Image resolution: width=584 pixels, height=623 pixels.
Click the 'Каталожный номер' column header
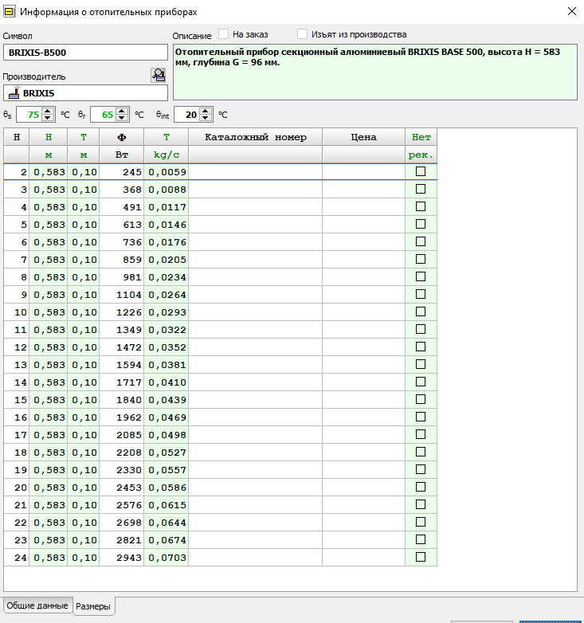pos(256,137)
